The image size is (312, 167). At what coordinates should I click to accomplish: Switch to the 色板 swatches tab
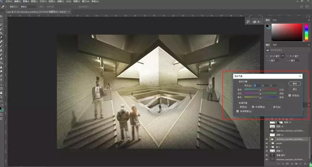pyautogui.click(x=274, y=20)
